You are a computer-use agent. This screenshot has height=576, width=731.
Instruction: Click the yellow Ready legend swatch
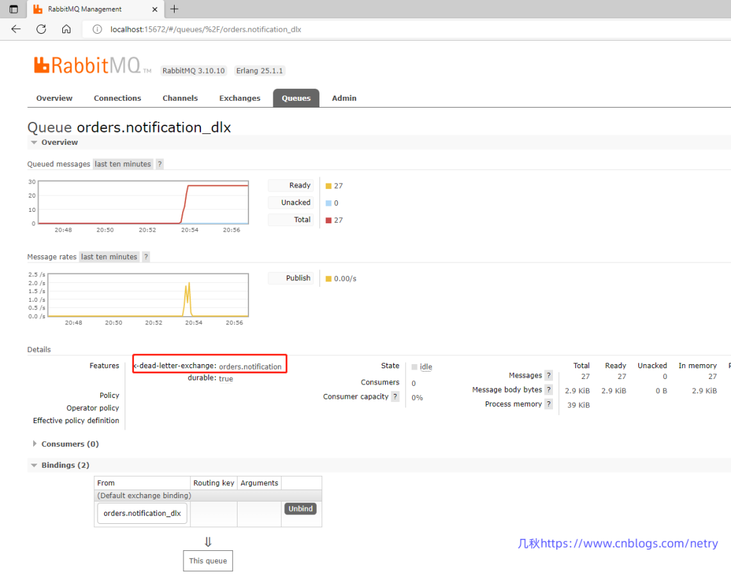pos(328,186)
